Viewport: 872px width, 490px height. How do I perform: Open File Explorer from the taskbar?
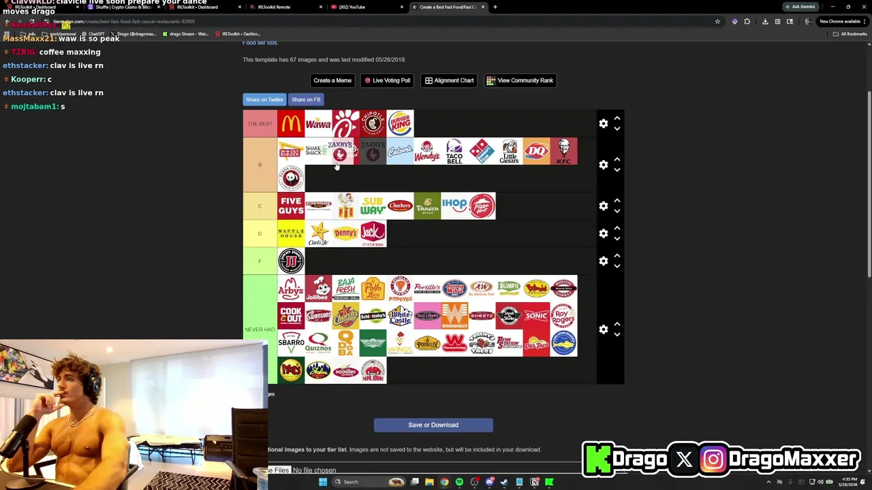click(x=429, y=482)
